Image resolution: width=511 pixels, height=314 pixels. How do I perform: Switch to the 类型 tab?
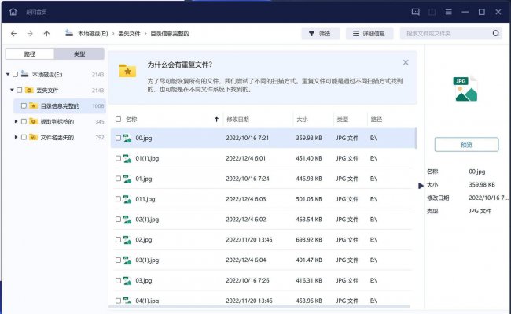(x=79, y=54)
